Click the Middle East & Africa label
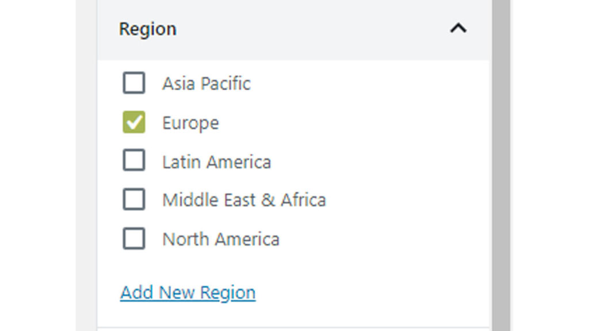Image resolution: width=589 pixels, height=331 pixels. coord(244,200)
